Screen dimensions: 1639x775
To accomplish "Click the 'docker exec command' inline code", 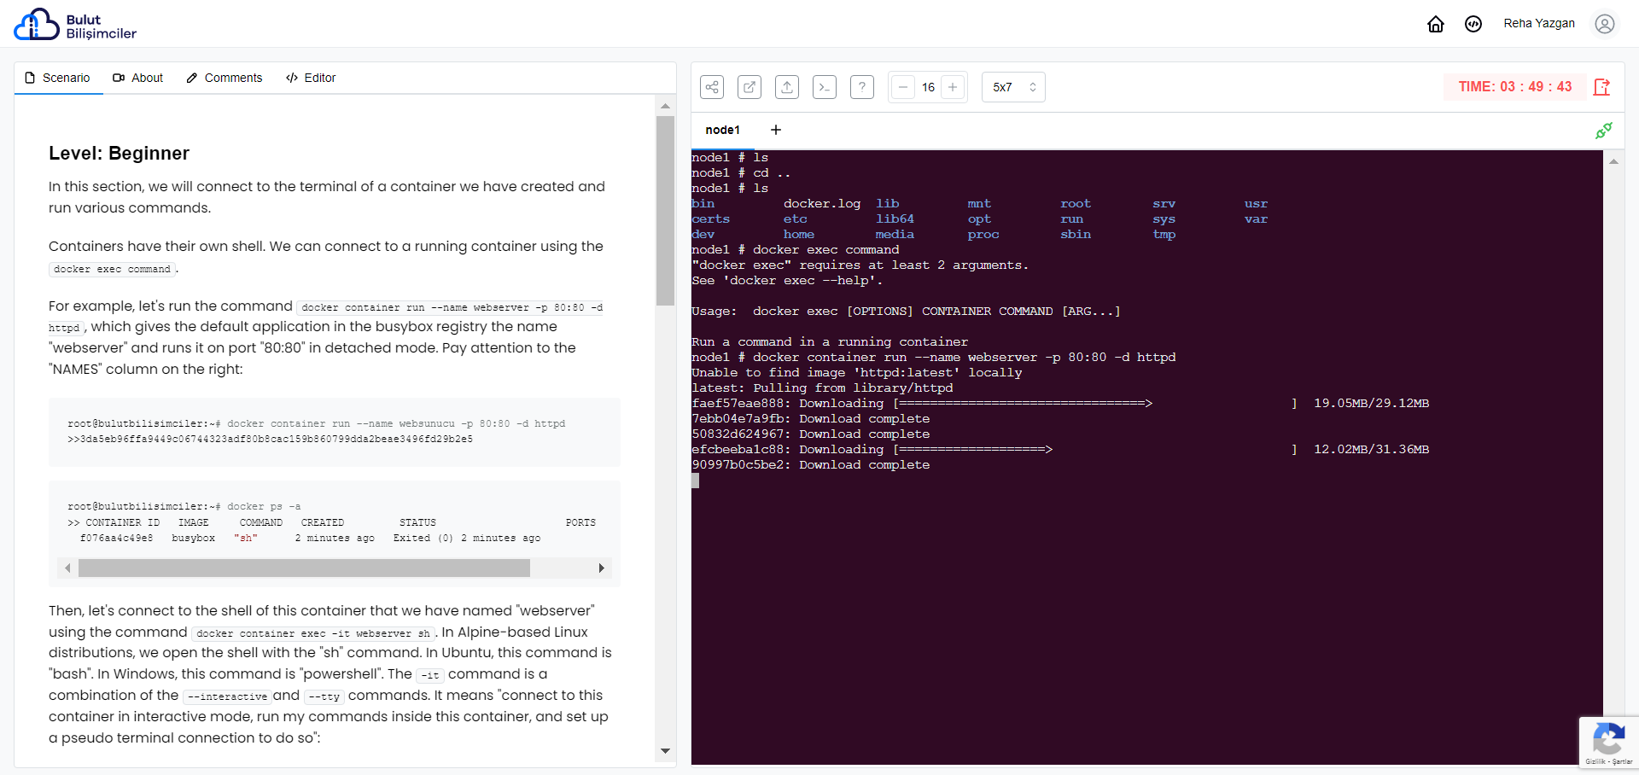I will pos(112,269).
